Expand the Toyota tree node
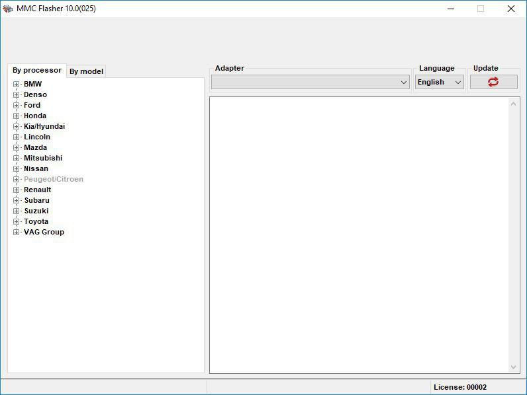This screenshot has height=395, width=527. (x=17, y=221)
